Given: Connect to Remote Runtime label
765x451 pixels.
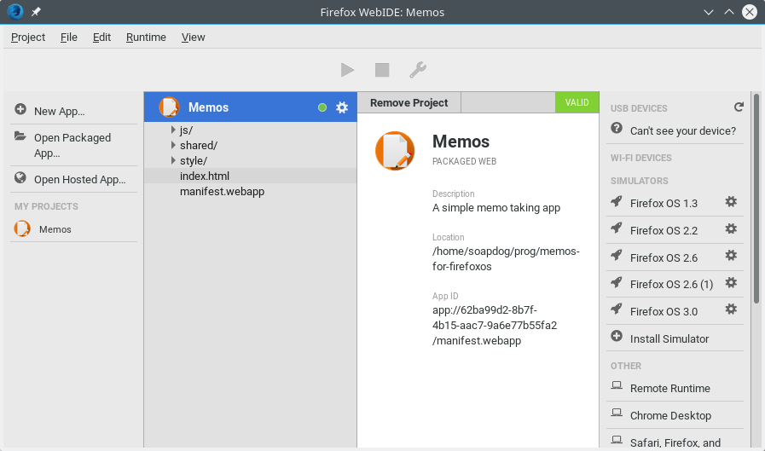Looking at the screenshot, I should point(669,388).
